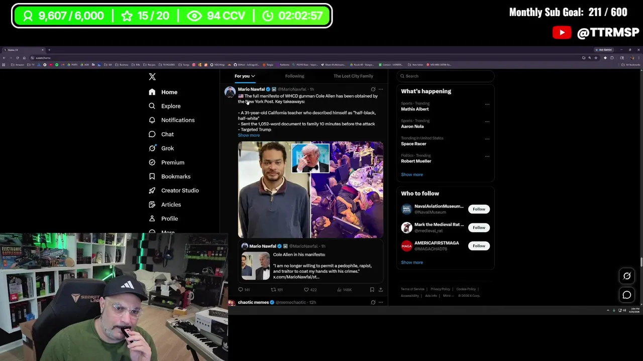Open chaotic memes profile name
Viewport: 643px width, 361px height.
[x=253, y=302]
